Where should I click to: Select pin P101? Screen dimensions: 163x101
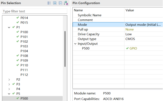coord(24,37)
